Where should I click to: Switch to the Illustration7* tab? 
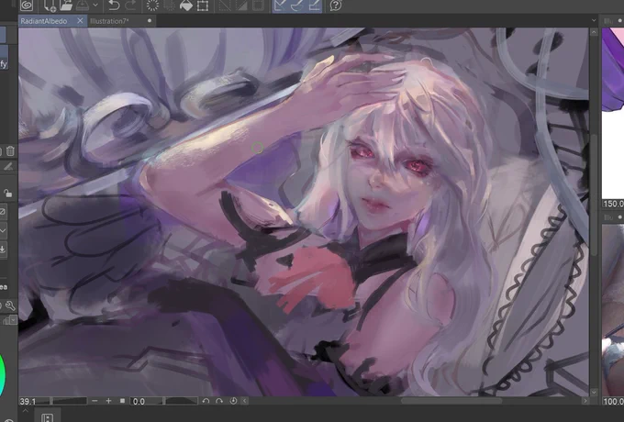(x=109, y=21)
